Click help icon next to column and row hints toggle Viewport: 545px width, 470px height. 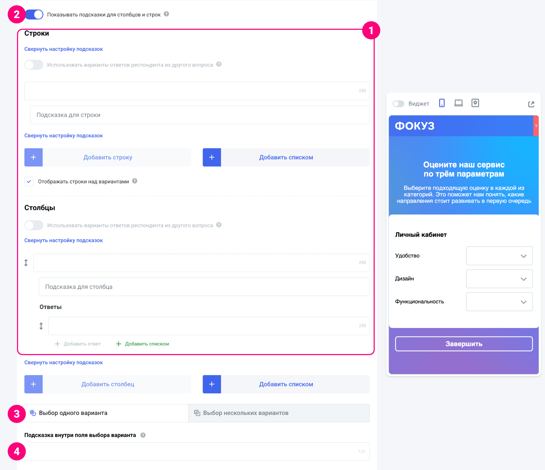click(x=166, y=14)
